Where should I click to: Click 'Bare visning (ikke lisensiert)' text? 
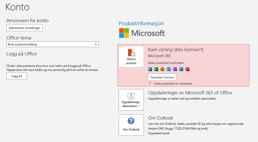pos(176,50)
